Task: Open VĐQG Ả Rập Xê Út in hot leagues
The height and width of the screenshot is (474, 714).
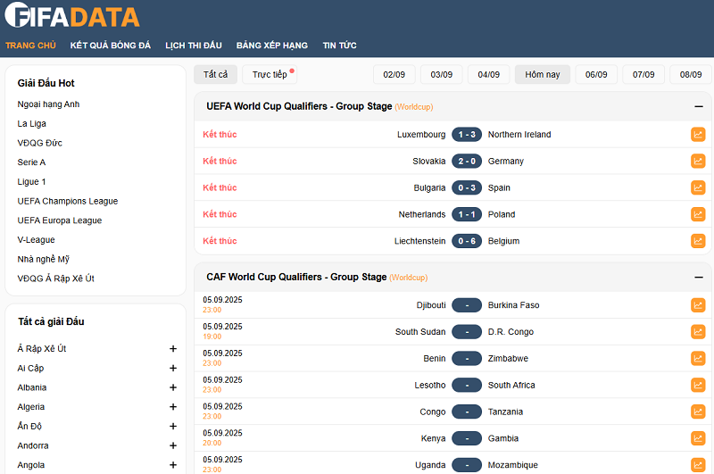Action: [x=55, y=279]
